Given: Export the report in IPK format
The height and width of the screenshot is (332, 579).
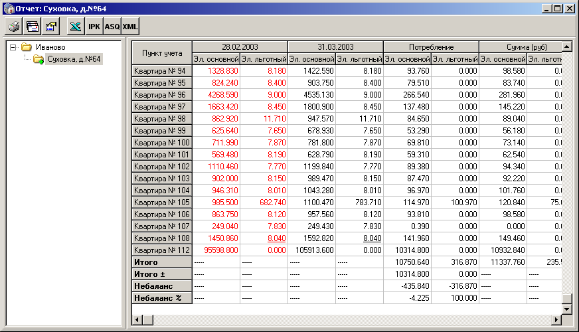Looking at the screenshot, I should coord(94,27).
